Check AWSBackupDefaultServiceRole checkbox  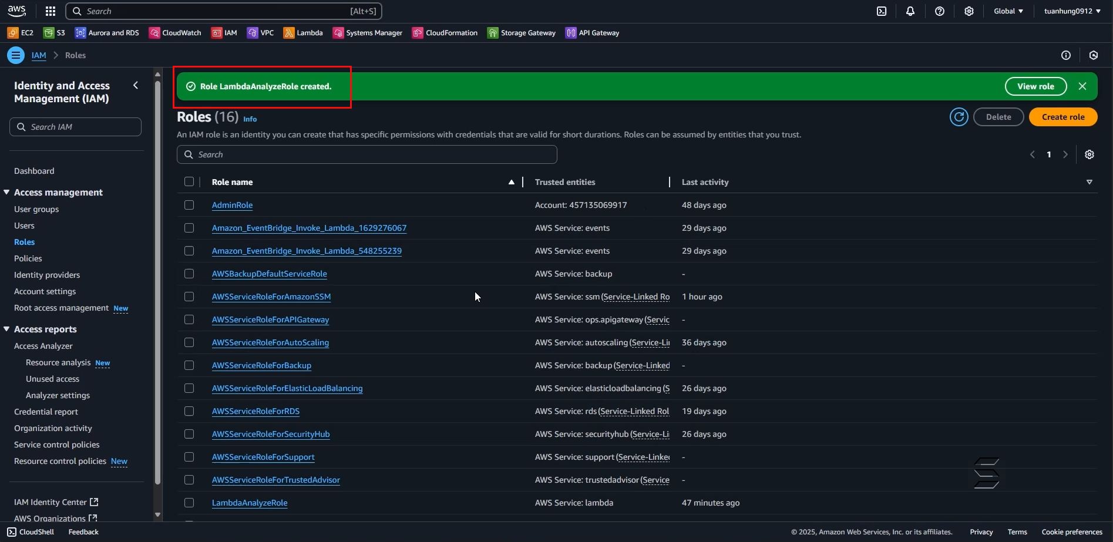point(189,274)
